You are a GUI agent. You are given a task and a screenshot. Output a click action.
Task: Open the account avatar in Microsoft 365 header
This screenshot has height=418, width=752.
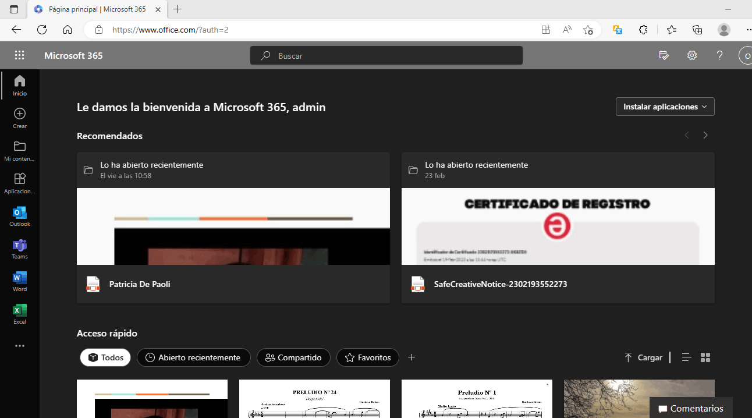click(x=746, y=55)
